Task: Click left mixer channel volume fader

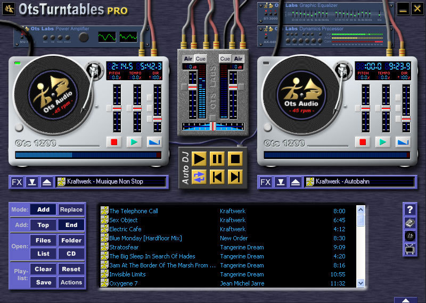Action: 193,87
